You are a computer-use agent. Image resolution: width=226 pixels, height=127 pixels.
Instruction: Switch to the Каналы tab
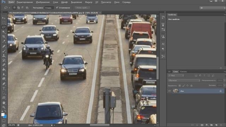tap(184, 72)
